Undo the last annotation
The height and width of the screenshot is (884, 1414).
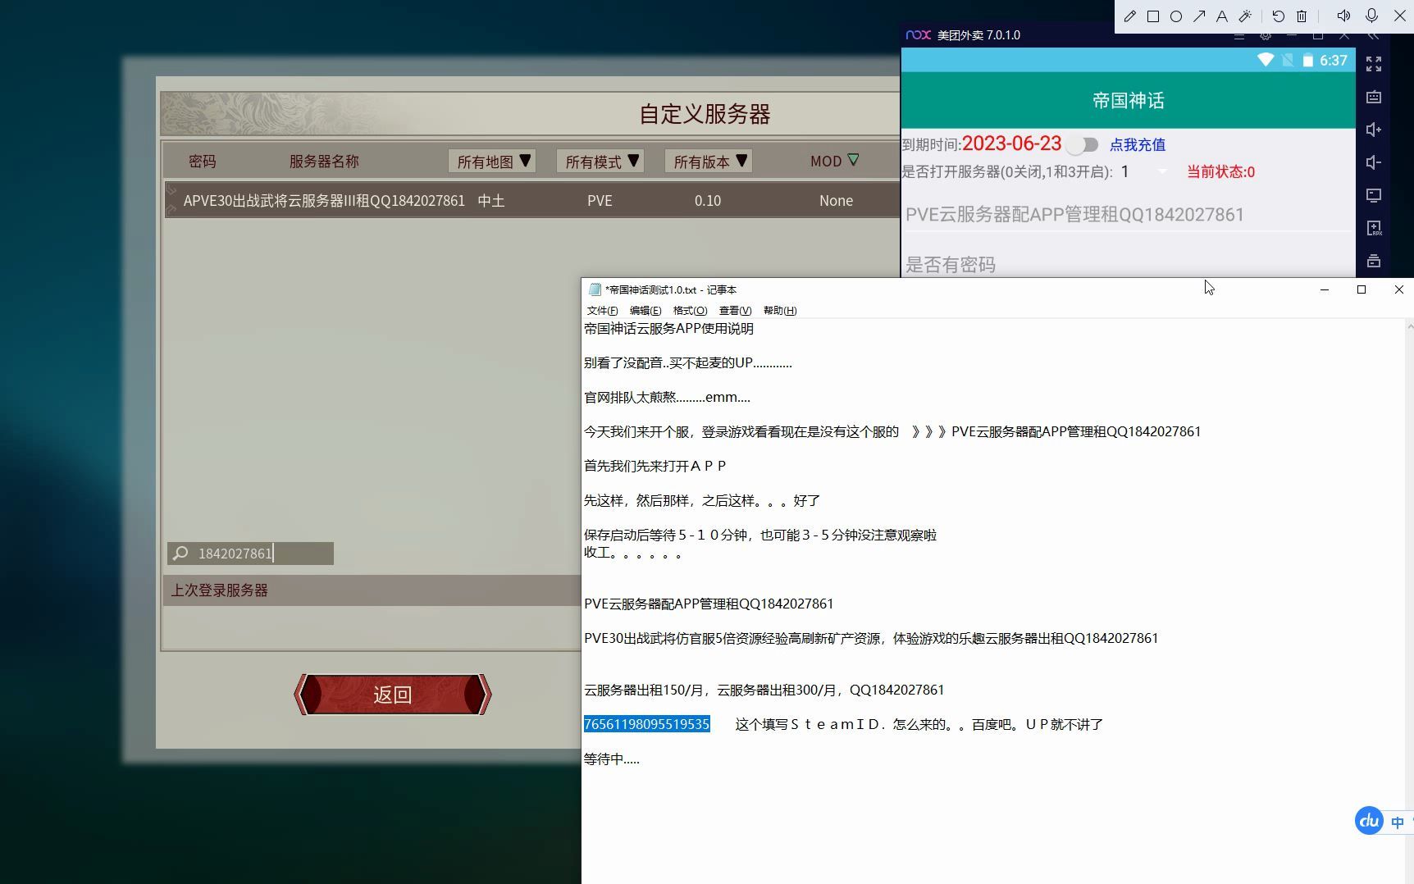click(x=1277, y=16)
